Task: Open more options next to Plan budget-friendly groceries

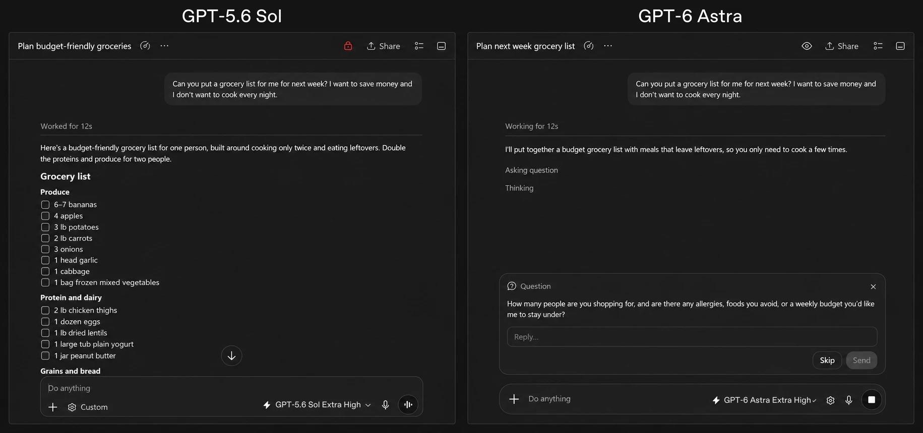Action: tap(164, 46)
